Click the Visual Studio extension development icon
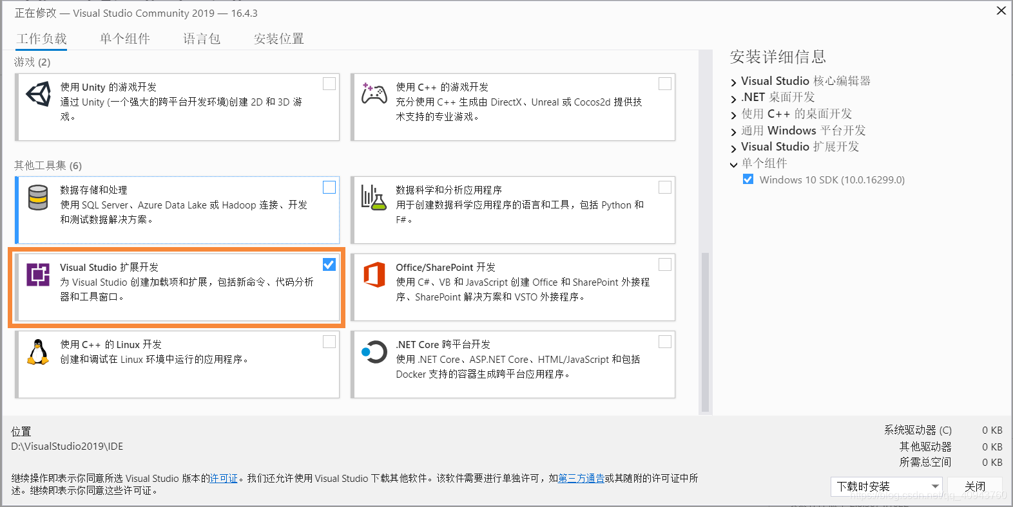This screenshot has width=1013, height=507. (x=38, y=275)
